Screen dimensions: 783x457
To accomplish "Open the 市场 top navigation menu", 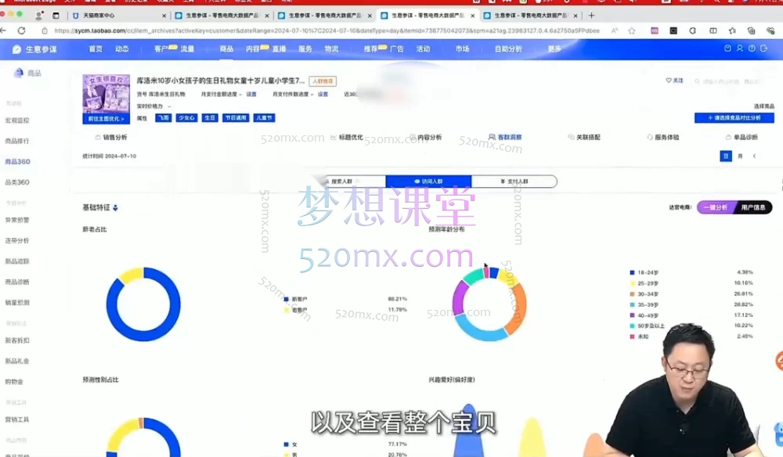I will pyautogui.click(x=462, y=49).
